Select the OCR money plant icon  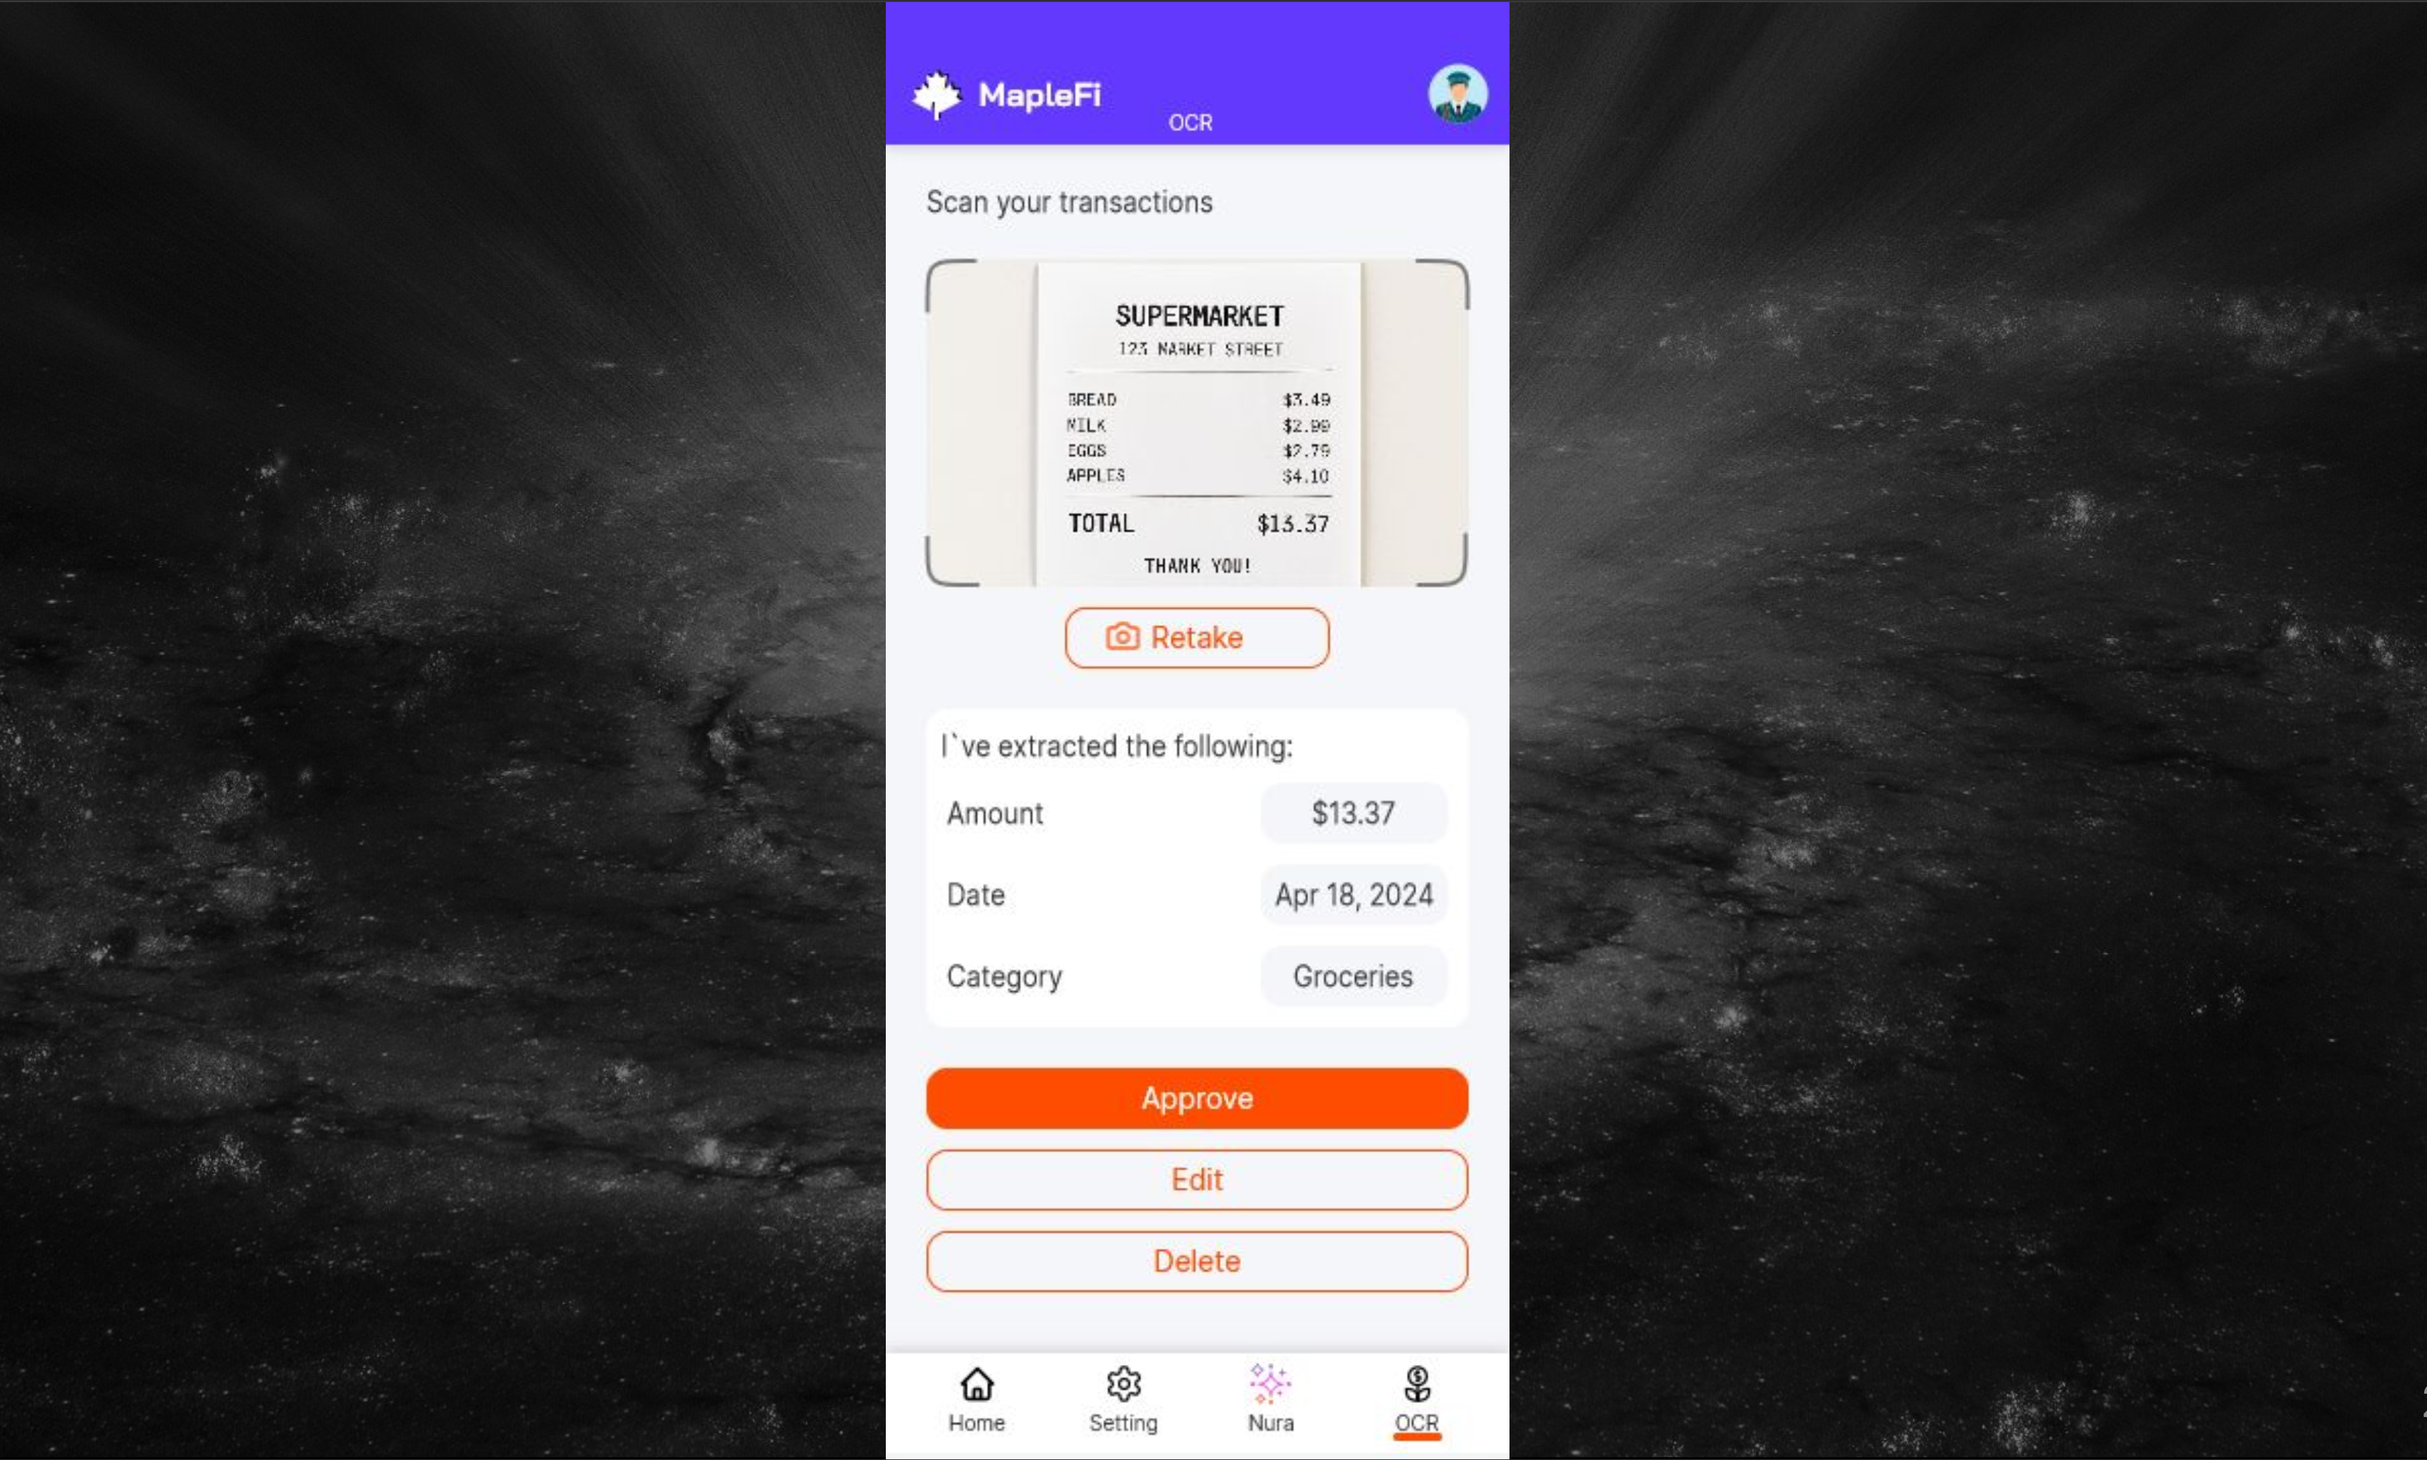pyautogui.click(x=1416, y=1383)
